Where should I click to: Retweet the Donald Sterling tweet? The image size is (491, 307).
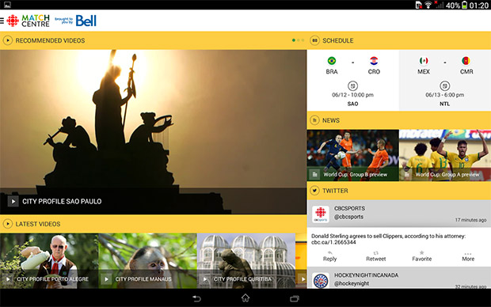point(375,256)
